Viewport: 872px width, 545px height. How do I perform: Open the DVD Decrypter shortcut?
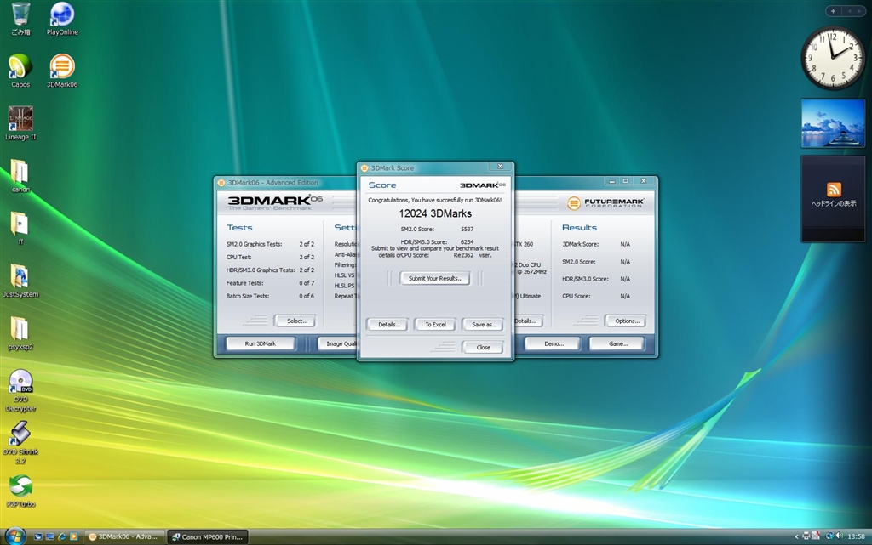tap(20, 383)
